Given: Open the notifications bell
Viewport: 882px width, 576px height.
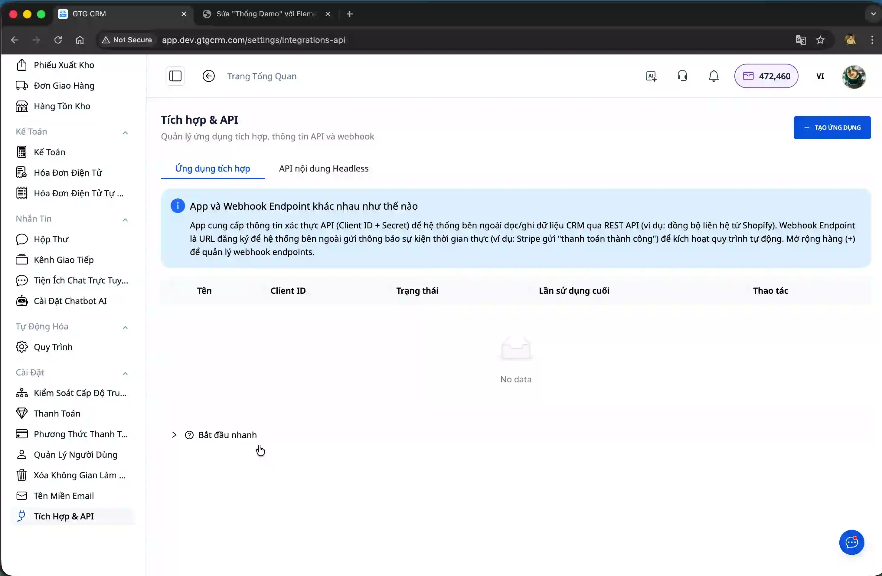Looking at the screenshot, I should (714, 76).
